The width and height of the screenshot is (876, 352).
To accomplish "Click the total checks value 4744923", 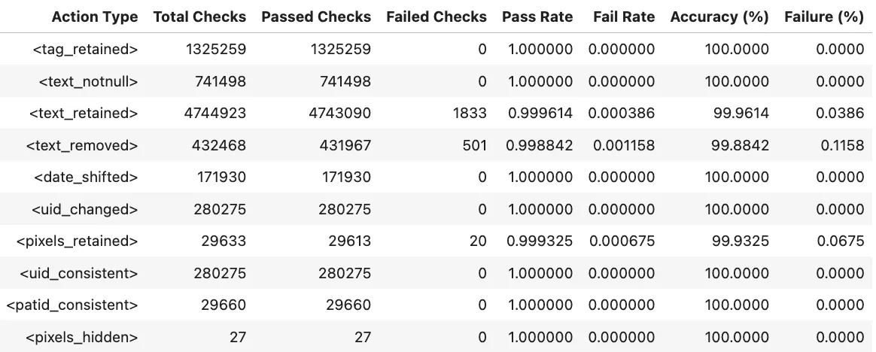I will tap(214, 114).
